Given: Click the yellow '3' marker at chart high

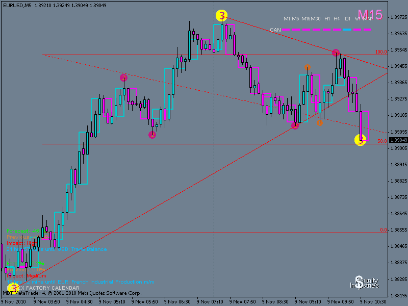Looking at the screenshot, I should pos(221,16).
